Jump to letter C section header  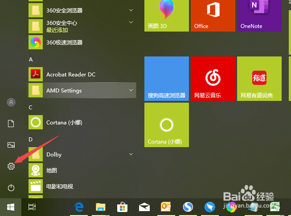click(31, 108)
